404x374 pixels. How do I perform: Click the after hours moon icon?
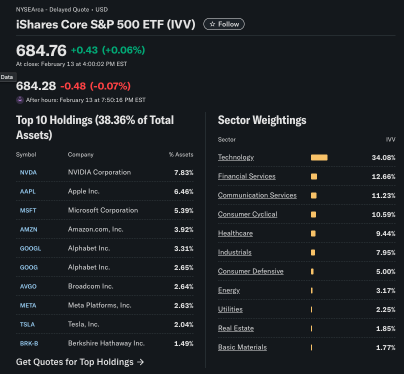tap(20, 100)
